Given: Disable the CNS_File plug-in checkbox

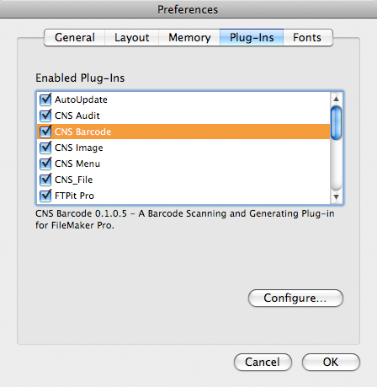Looking at the screenshot, I should pyautogui.click(x=45, y=180).
